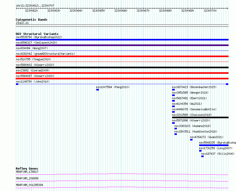Screen dimensions: 236x191
Task: Click ruler position 32300620
Action: [x=31, y=11]
